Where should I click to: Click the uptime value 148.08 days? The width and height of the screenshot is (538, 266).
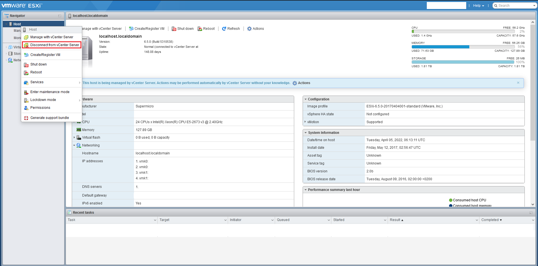[153, 52]
